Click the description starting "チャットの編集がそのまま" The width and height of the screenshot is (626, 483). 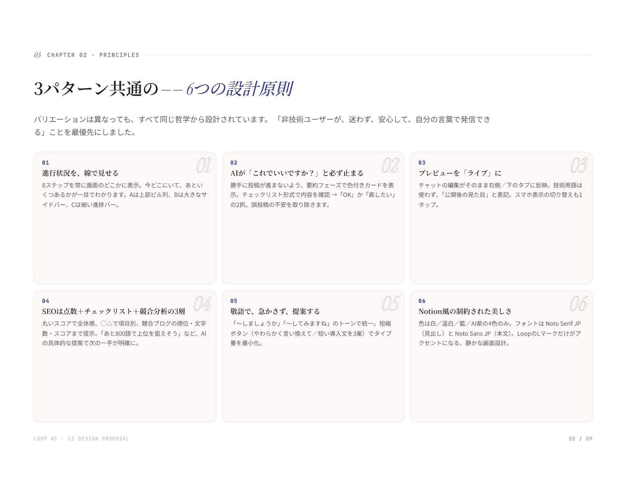[501, 195]
